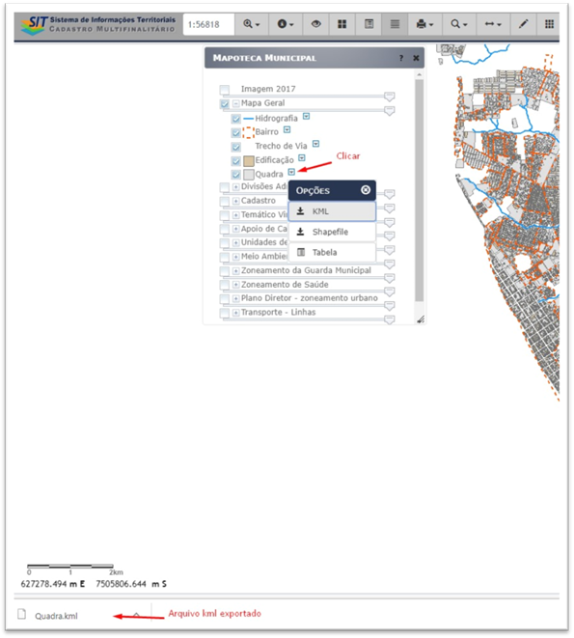
Task: Click the eye visibility icon in the toolbar
Action: click(315, 24)
